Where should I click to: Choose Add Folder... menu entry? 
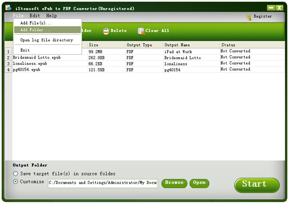[34, 30]
